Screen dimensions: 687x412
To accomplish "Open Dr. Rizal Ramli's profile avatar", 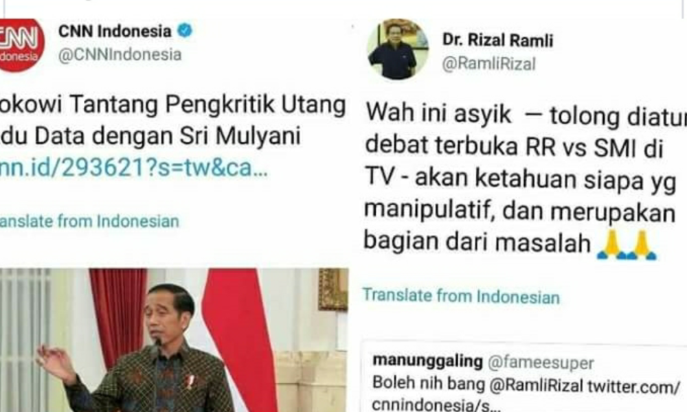I will [397, 49].
